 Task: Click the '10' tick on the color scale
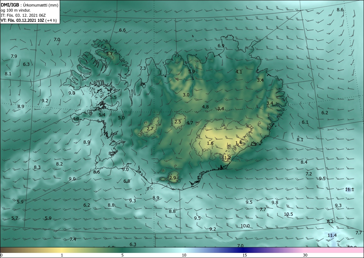(184, 255)
